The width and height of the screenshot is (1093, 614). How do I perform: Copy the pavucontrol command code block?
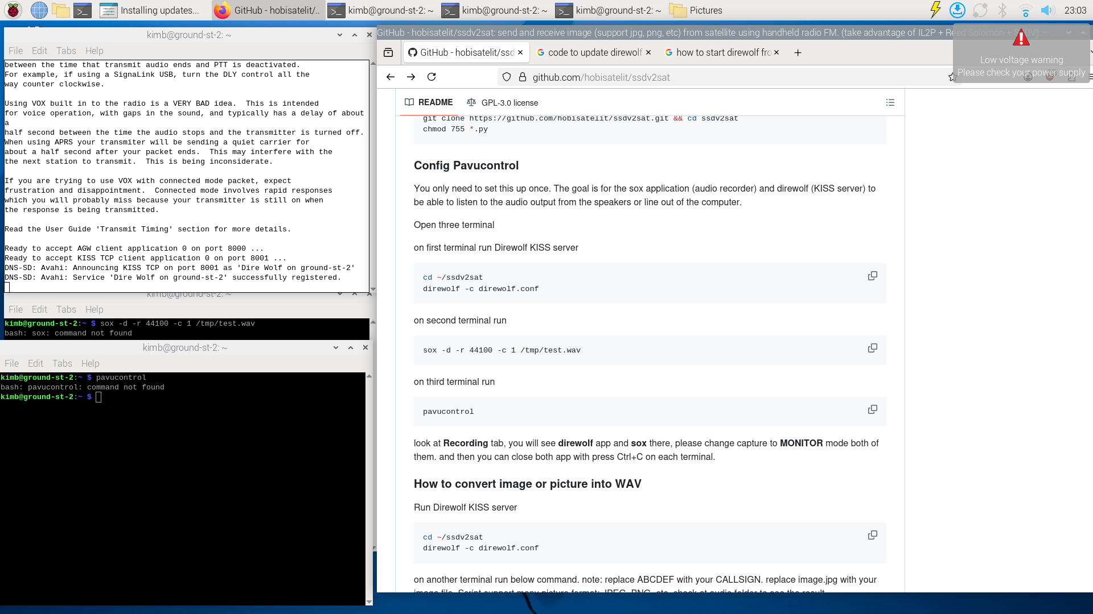pyautogui.click(x=872, y=409)
